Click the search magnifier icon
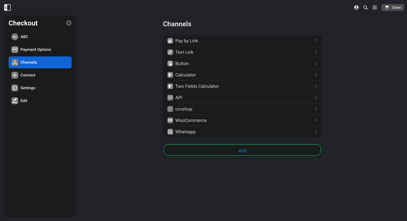Viewport: 407px width, 221px height. [366, 8]
